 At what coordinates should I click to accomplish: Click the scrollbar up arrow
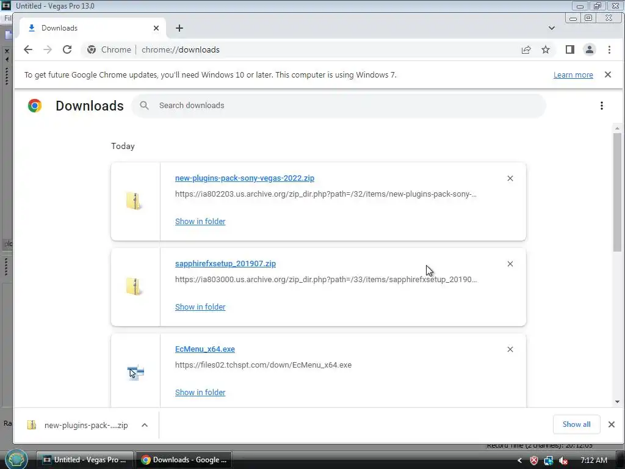[x=617, y=128]
